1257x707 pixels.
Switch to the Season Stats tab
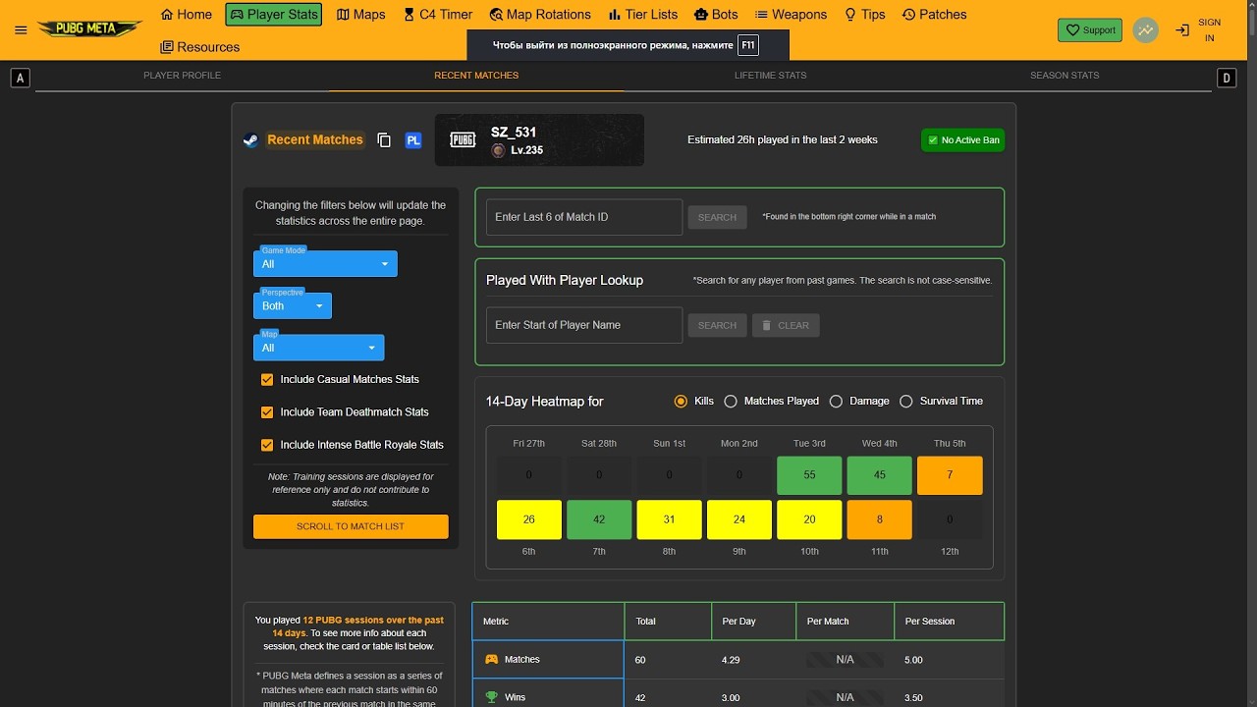[x=1065, y=76]
